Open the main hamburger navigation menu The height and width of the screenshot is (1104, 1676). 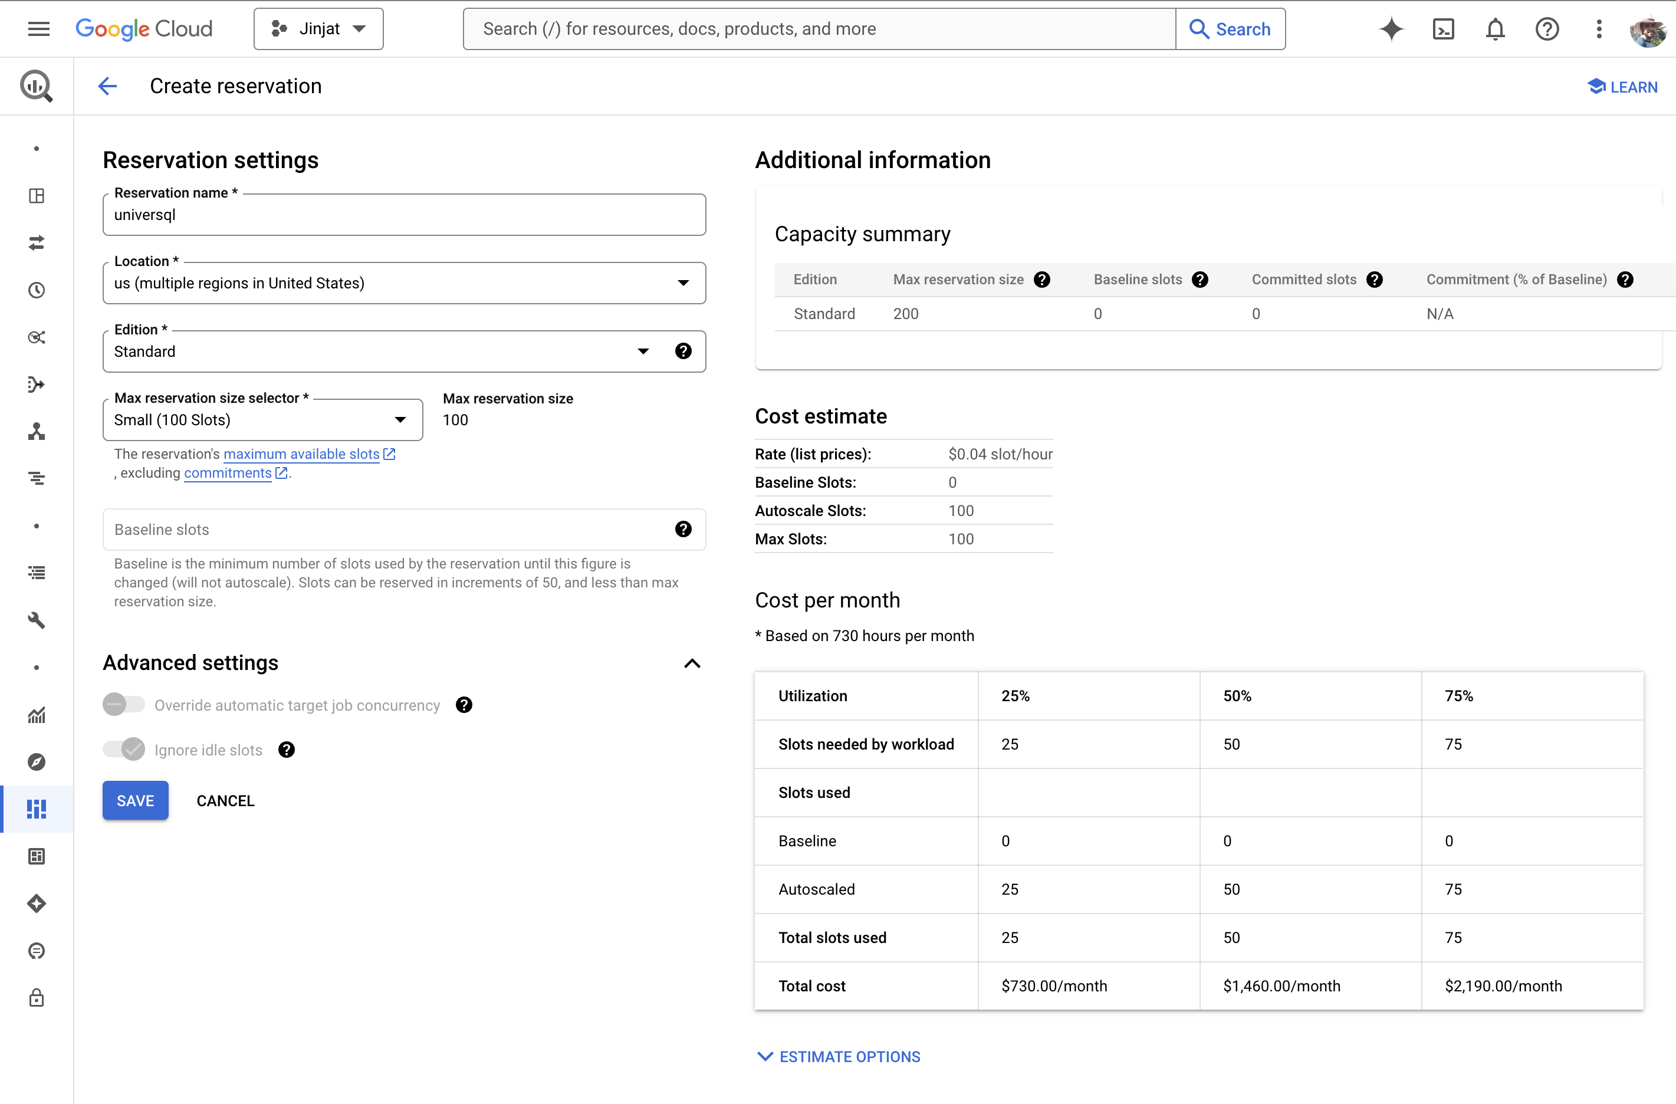pos(39,29)
